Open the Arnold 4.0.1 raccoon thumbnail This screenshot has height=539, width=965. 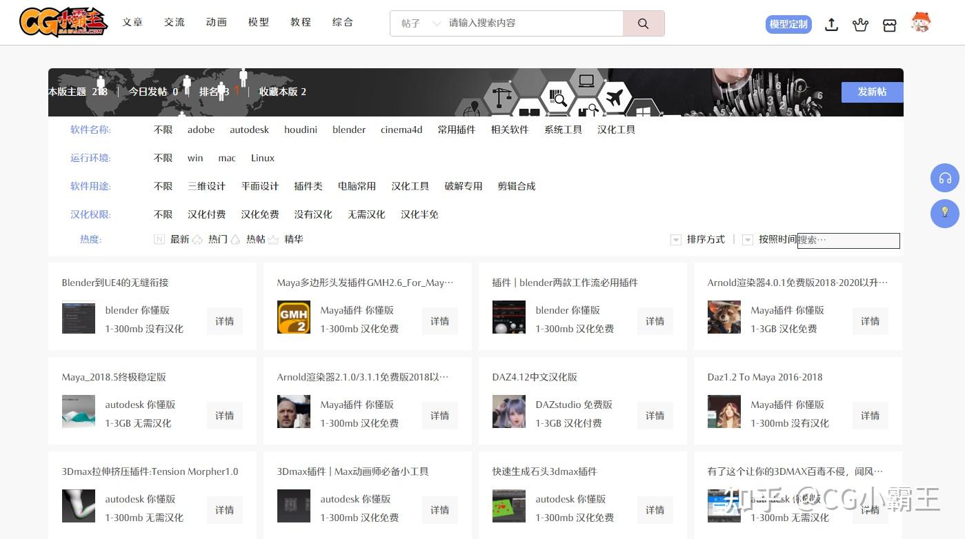[724, 317]
